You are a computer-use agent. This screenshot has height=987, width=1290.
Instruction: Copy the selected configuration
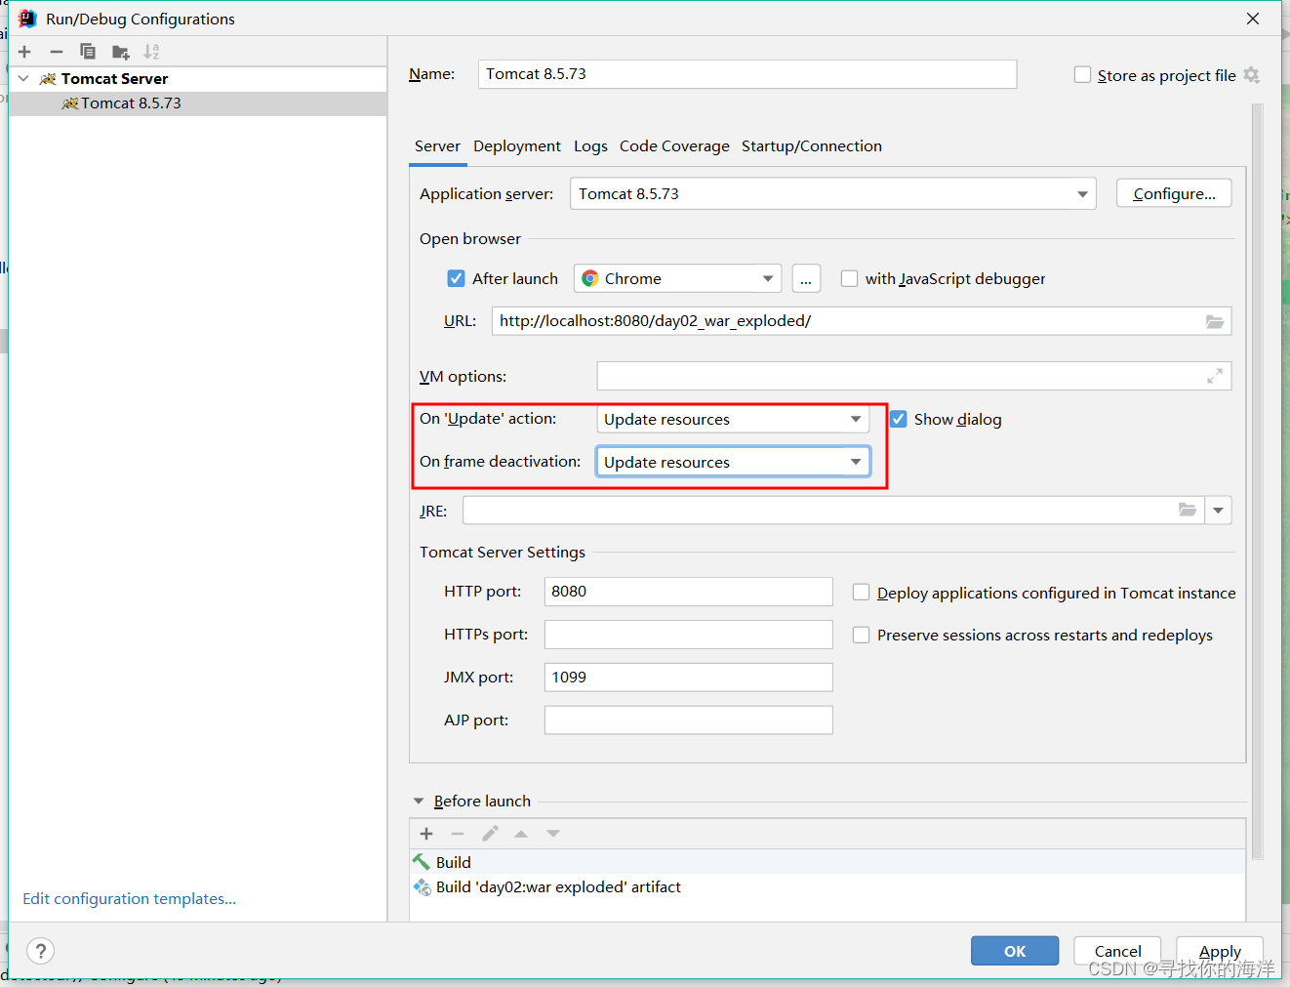[88, 52]
